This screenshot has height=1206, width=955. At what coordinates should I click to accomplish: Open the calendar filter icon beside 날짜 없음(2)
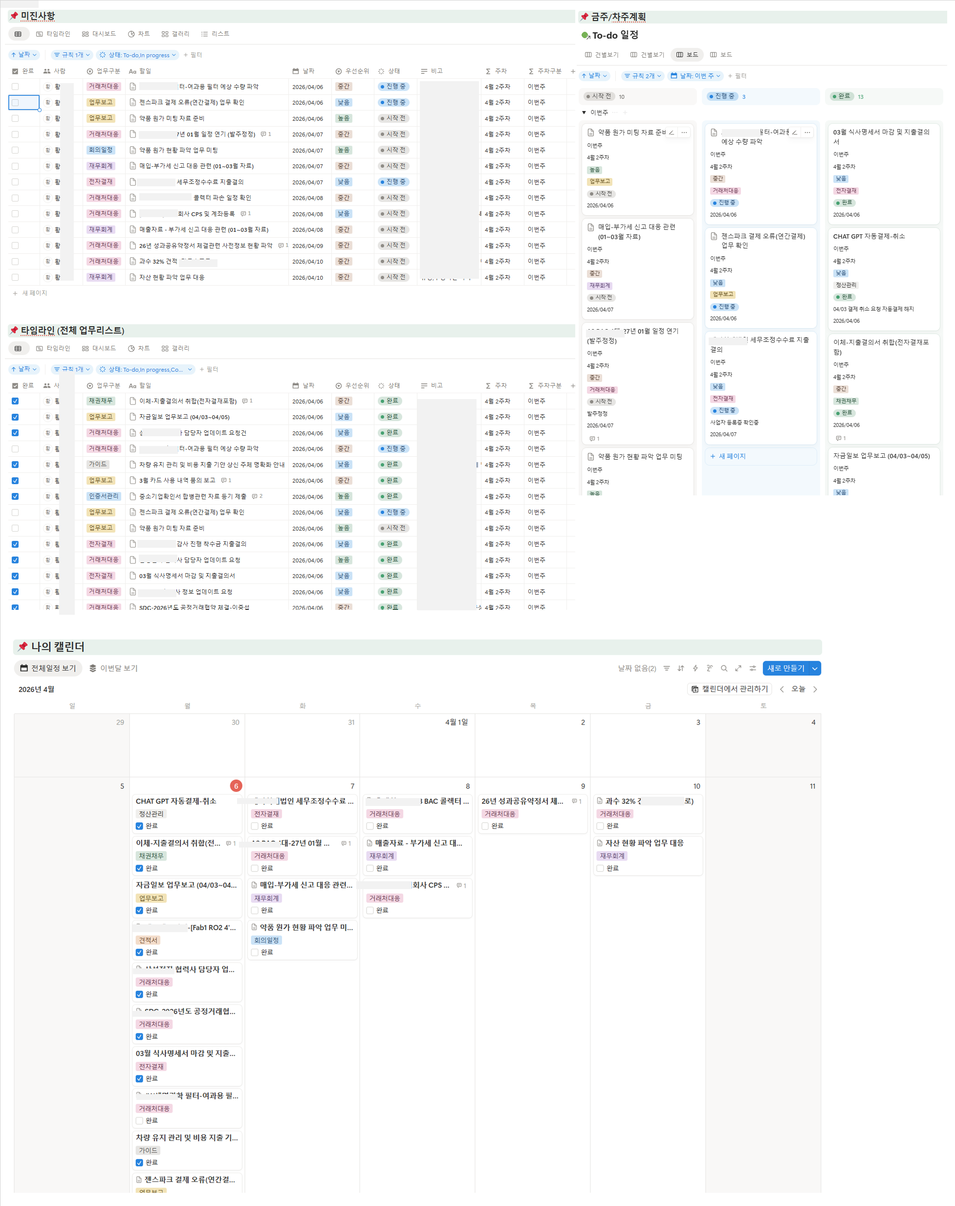pos(667,669)
